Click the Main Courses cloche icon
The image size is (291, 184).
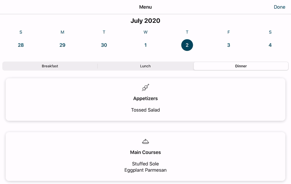[145, 142]
